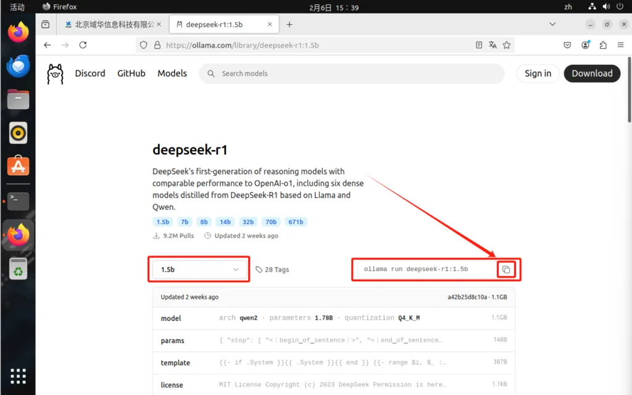Screen dimensions: 632x395
Task: Toggle Firefox reader view icon
Action: tap(478, 45)
